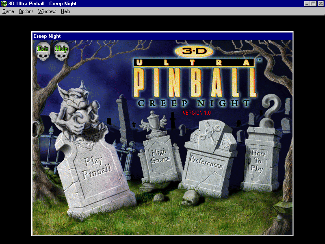This screenshot has height=244, width=325.
Task: Click the Creep Night inner window title
Action: [47, 36]
